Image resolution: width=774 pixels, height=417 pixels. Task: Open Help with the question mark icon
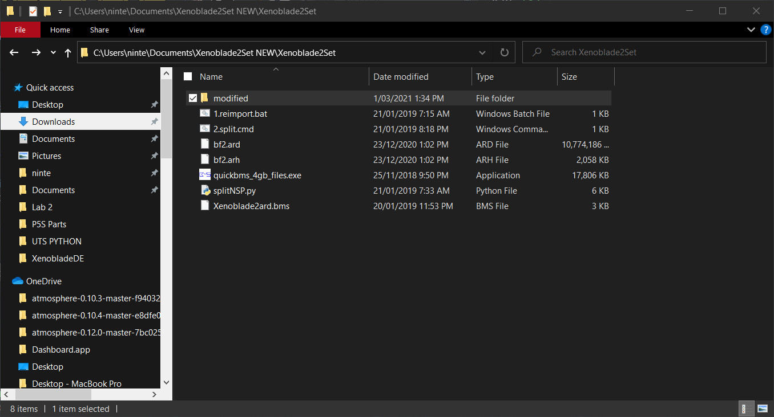[765, 30]
